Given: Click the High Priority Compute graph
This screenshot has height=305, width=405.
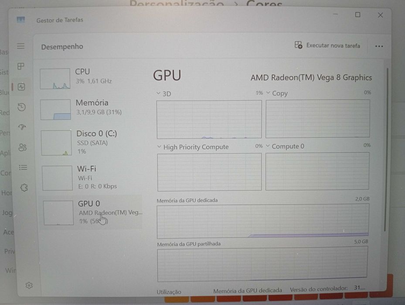Looking at the screenshot, I should 209,172.
